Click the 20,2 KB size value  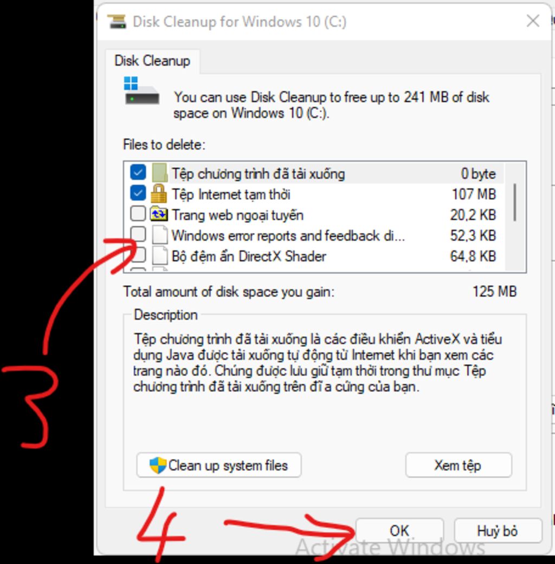(x=473, y=215)
